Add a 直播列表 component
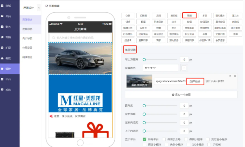Screen dimensions: 245x147 point(143,40)
